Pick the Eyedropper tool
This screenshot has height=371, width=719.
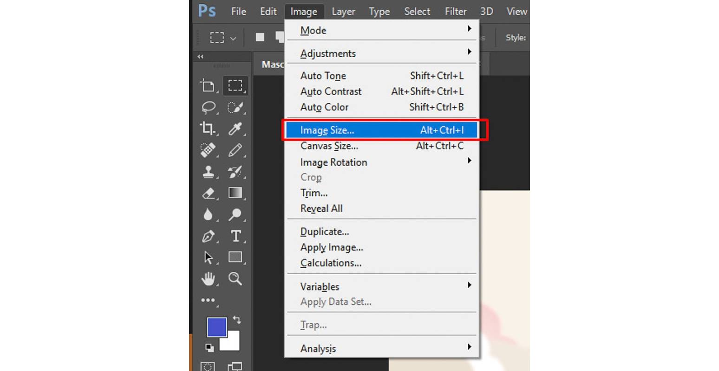click(235, 129)
